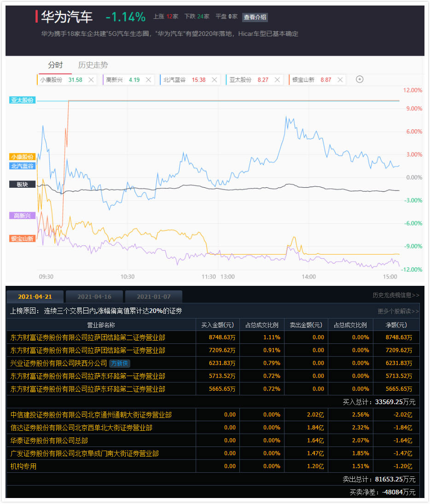Screen dimensions: 430x504
Task: Switch to the 历史走势 tab
Action: click(x=93, y=65)
